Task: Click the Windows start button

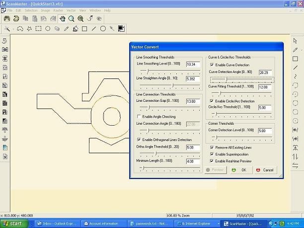Action: [x=13, y=224]
